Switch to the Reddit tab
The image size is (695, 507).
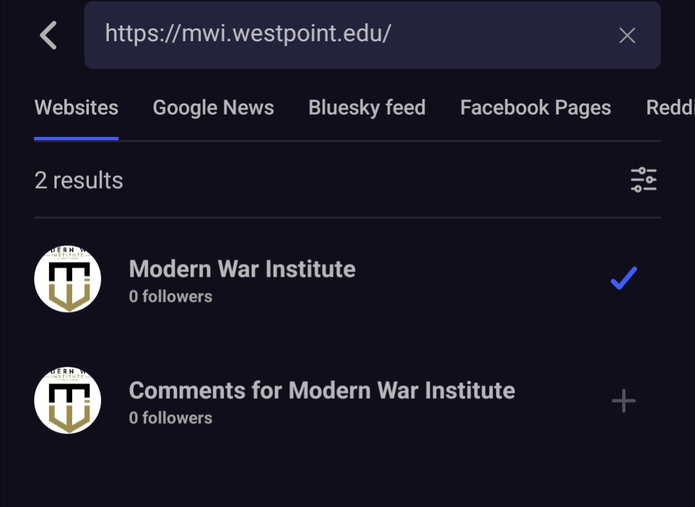click(670, 107)
